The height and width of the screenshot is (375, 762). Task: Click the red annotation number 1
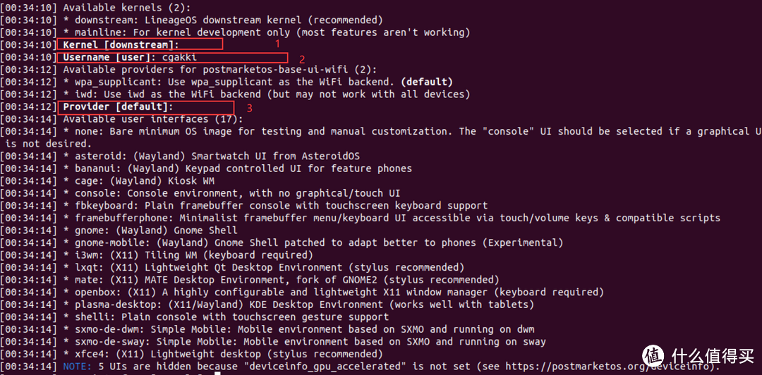(x=277, y=44)
